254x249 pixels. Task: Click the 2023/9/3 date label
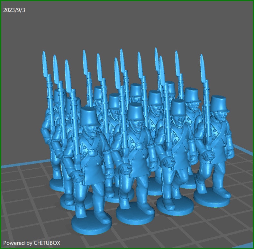pyautogui.click(x=14, y=10)
